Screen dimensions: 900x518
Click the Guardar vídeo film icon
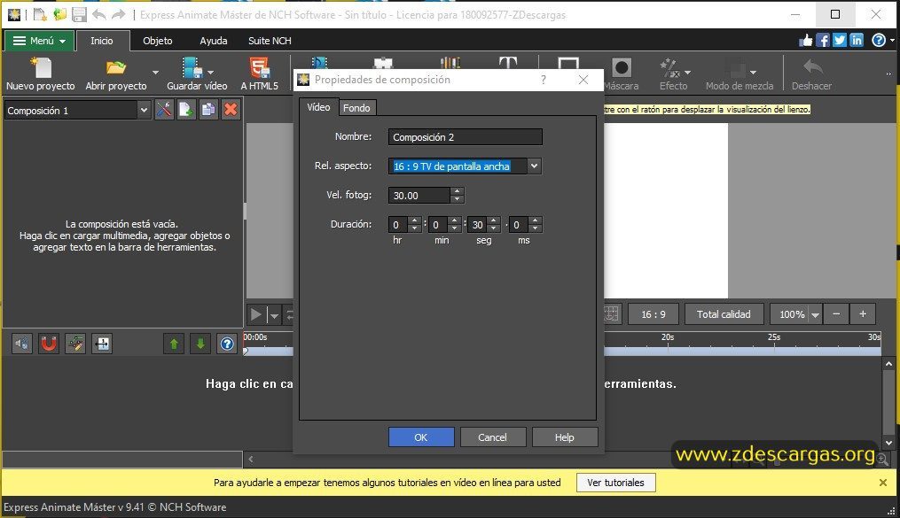[192, 67]
